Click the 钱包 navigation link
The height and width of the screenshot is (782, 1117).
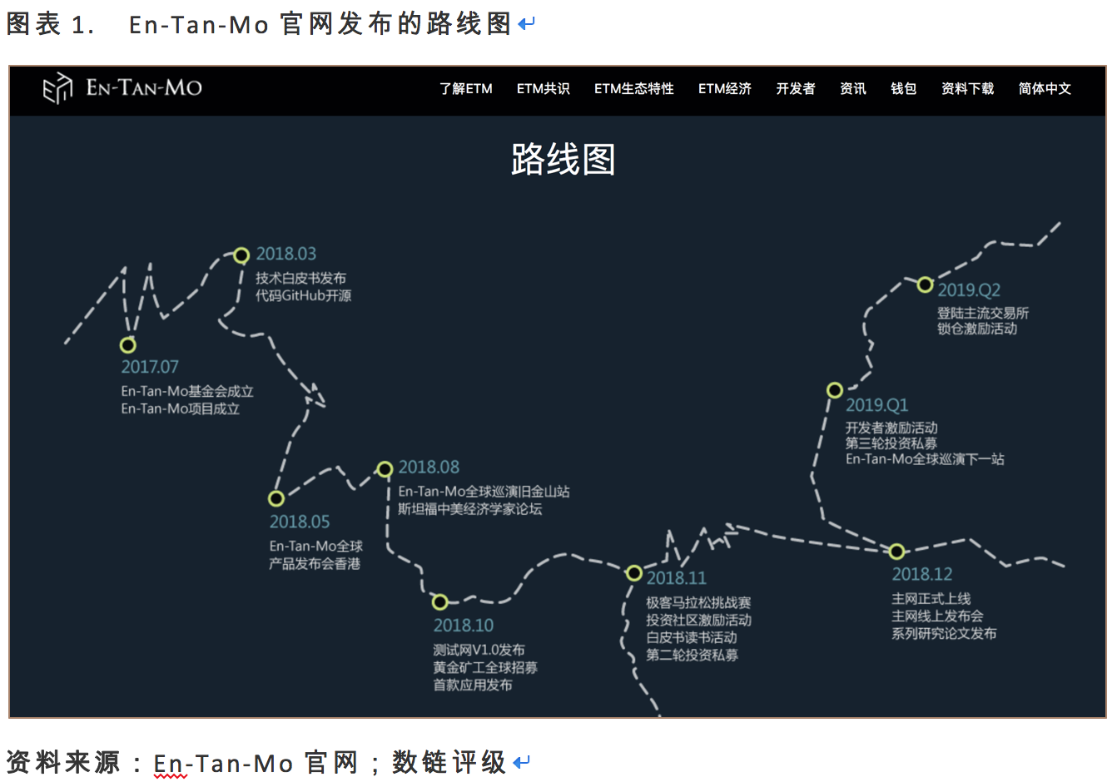(x=904, y=89)
